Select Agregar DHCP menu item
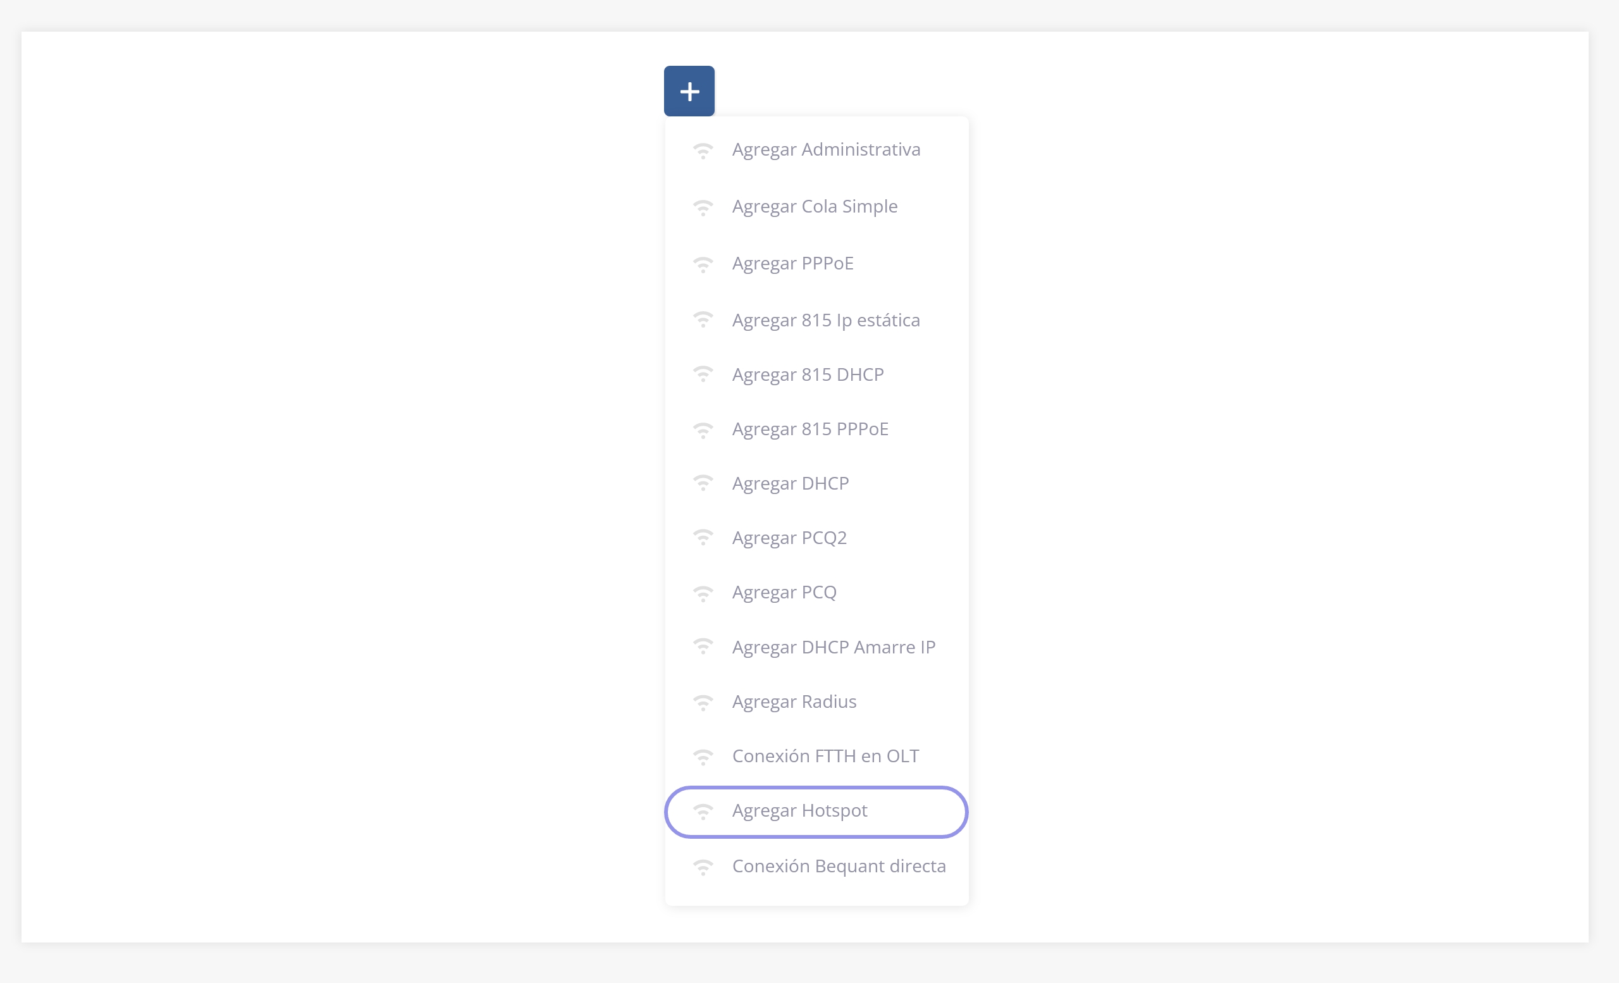The height and width of the screenshot is (983, 1619). pyautogui.click(x=791, y=484)
